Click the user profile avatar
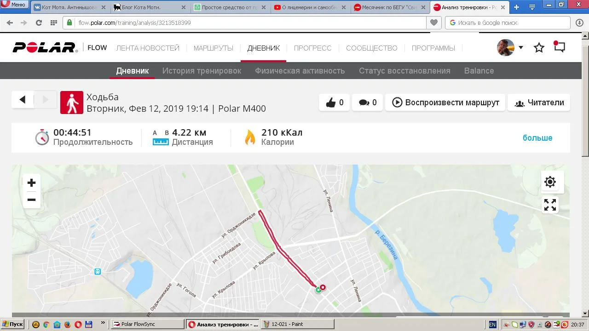Viewport: 589px width, 331px height. pos(506,47)
